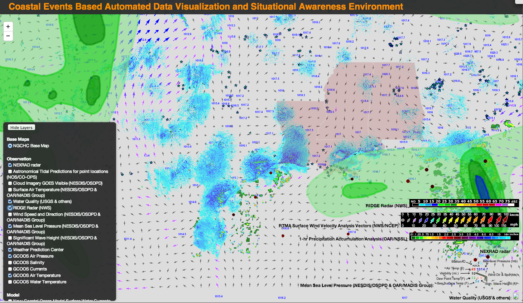Image resolution: width=523 pixels, height=303 pixels.
Task: Enable Surface Air Temperature layer
Action: click(10, 190)
